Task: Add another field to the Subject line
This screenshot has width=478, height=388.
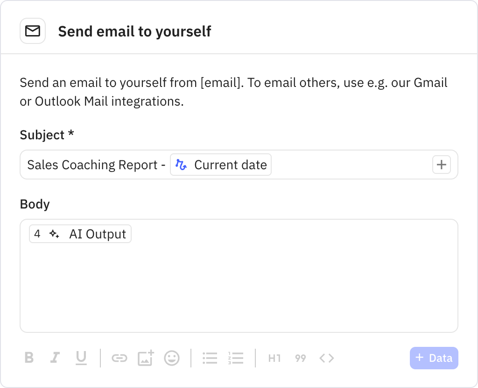Action: click(441, 165)
